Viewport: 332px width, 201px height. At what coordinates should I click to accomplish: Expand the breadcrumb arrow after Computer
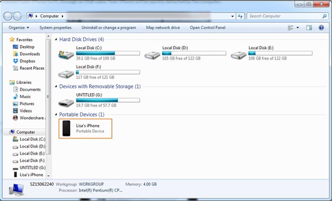pyautogui.click(x=63, y=16)
